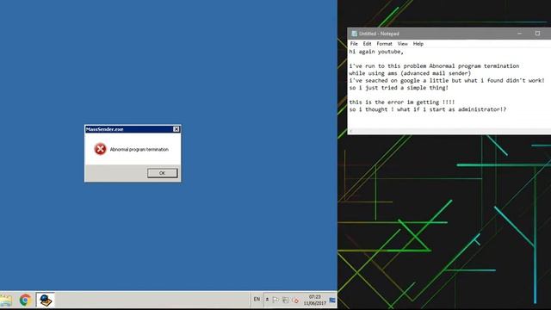The height and width of the screenshot is (310, 551).
Task: Click the Notepad icon in the title bar
Action: pos(354,34)
